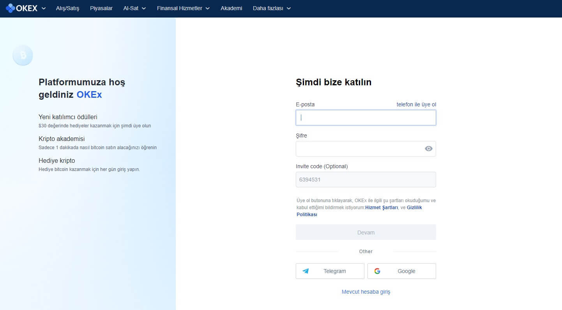Click the Şimdi bize katılın heading
Viewport: 562px width, 310px height.
(334, 82)
